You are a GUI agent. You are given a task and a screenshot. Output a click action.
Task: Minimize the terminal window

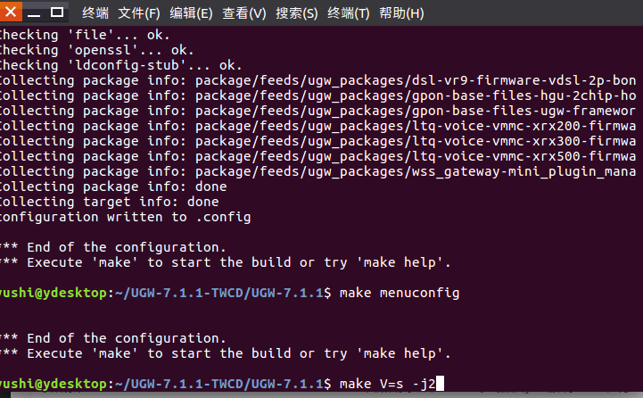tap(34, 12)
